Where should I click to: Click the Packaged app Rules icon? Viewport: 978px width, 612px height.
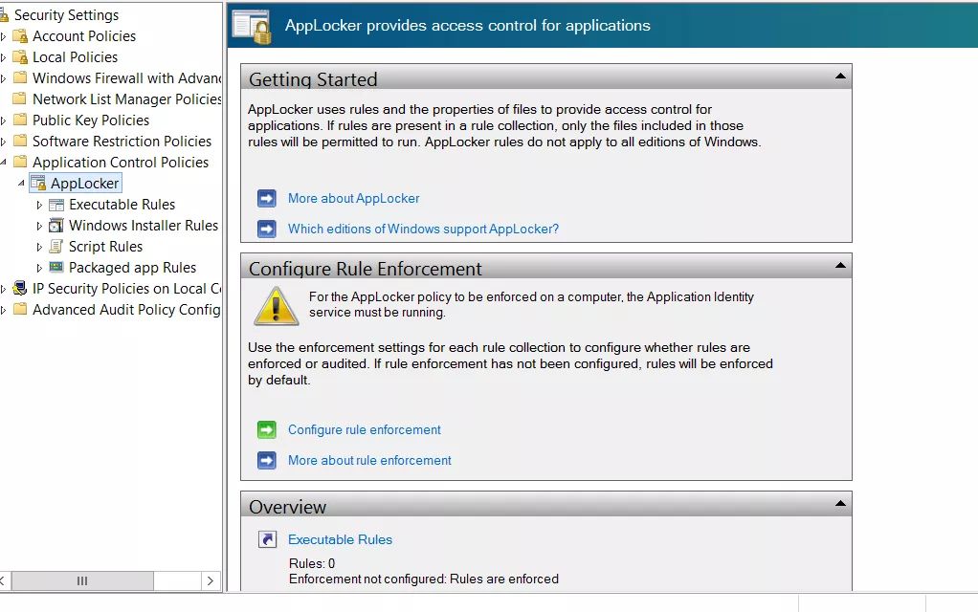(x=57, y=267)
